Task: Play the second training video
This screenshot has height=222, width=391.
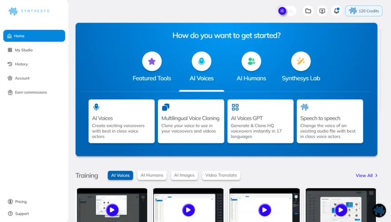Action: (188, 210)
